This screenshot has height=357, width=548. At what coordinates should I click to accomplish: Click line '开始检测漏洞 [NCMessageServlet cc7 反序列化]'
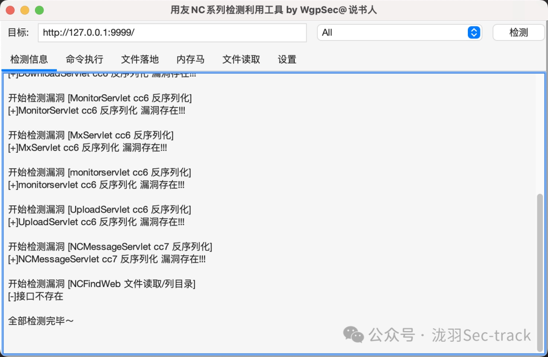[110, 246]
